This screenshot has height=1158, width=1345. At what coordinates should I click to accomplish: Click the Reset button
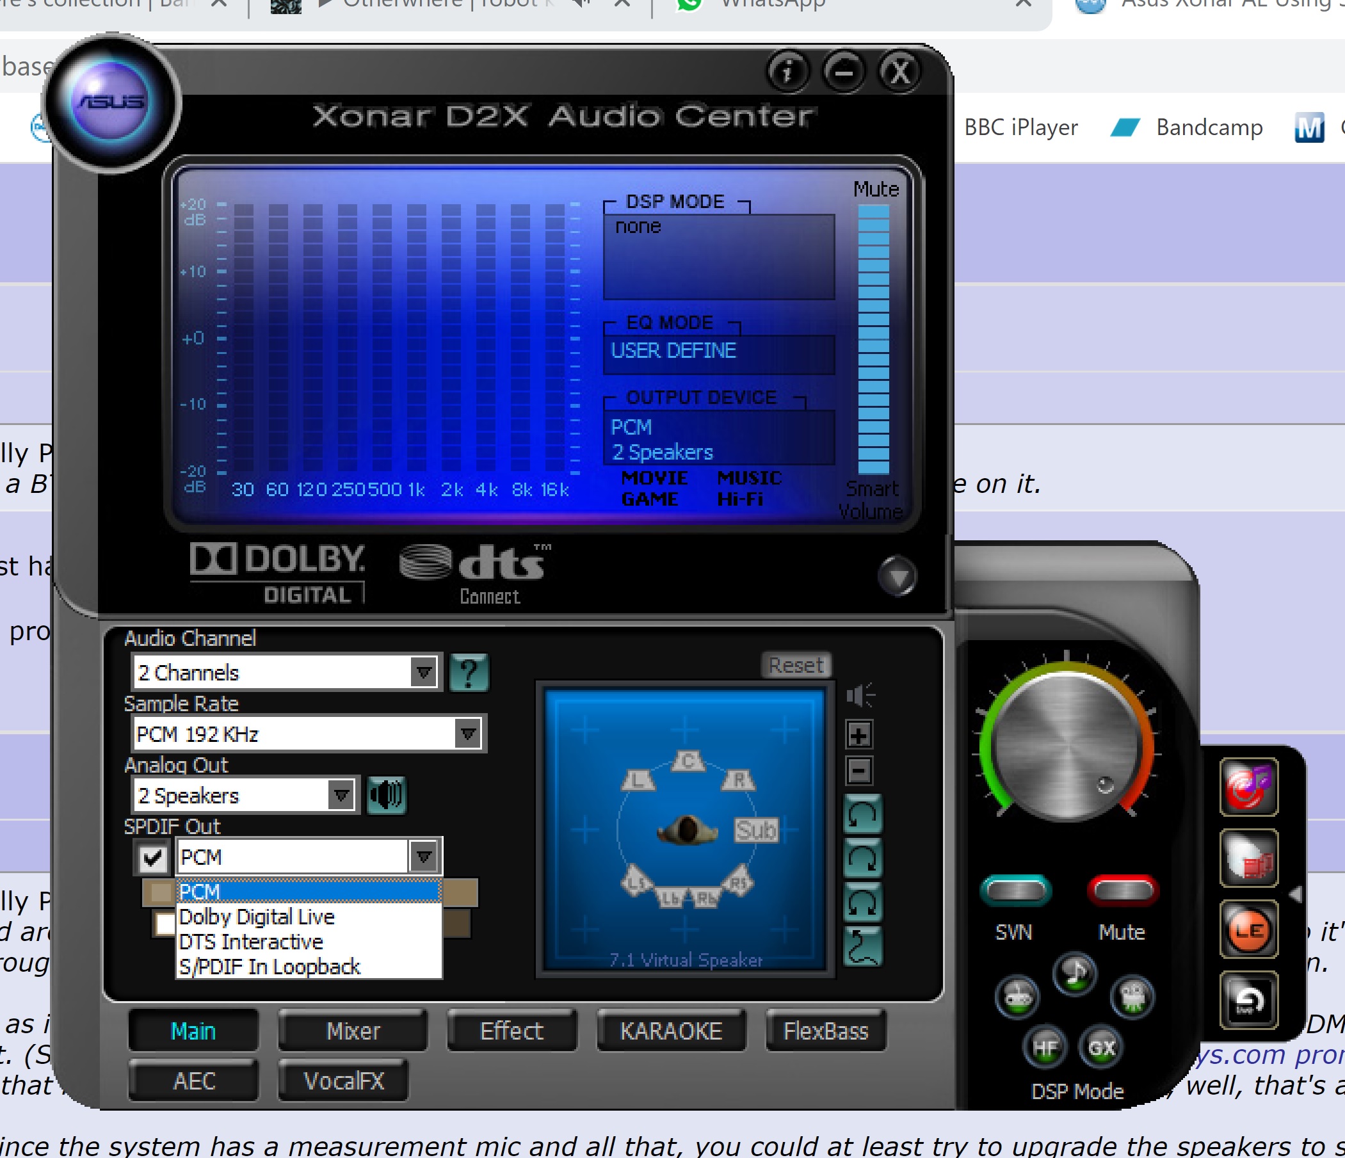coord(796,665)
